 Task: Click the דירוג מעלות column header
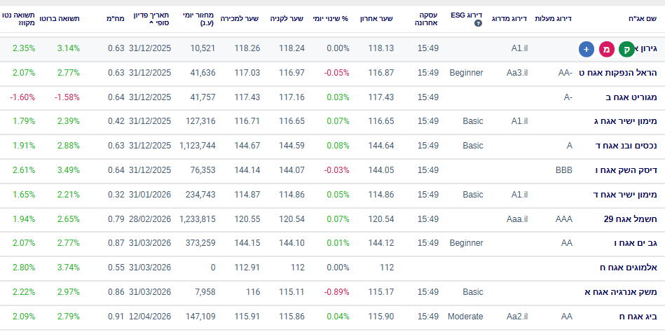pos(553,19)
